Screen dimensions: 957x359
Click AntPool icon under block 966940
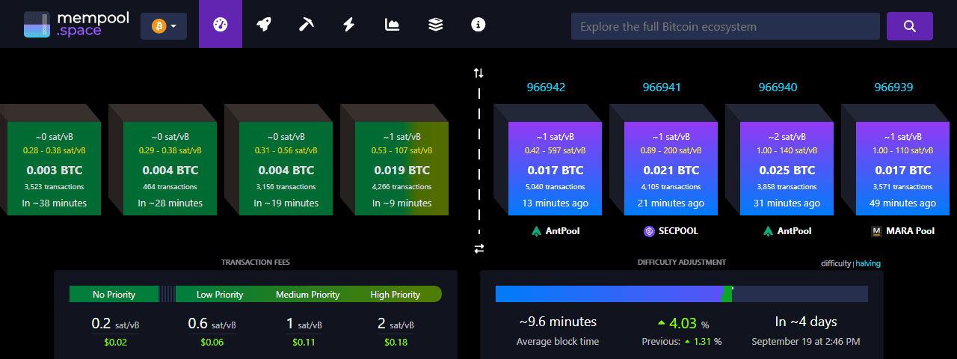[768, 231]
